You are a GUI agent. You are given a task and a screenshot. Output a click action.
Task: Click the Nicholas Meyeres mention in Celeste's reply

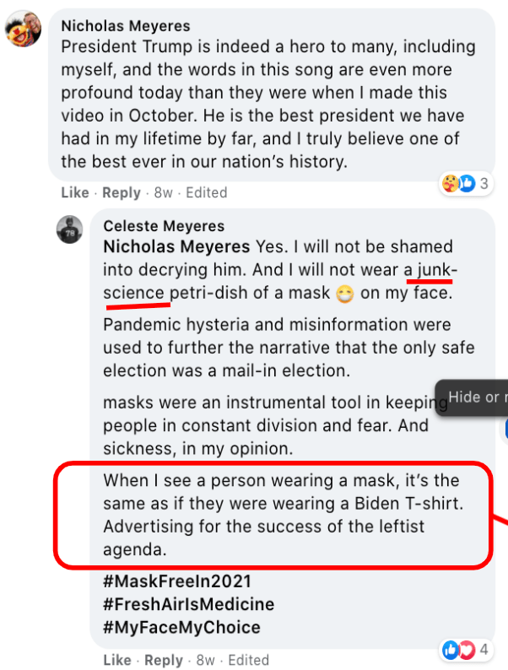click(176, 247)
